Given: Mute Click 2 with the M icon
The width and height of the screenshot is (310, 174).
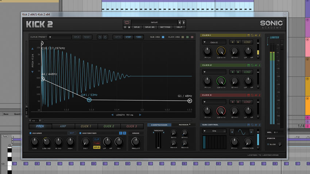Looking at the screenshot, I should [256, 65].
